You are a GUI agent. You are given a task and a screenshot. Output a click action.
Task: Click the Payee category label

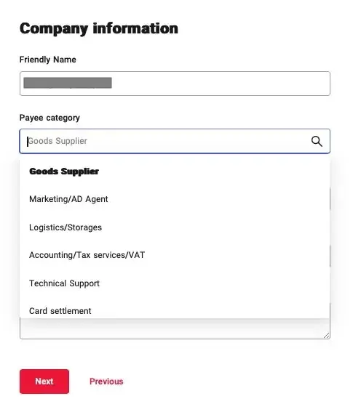[49, 118]
